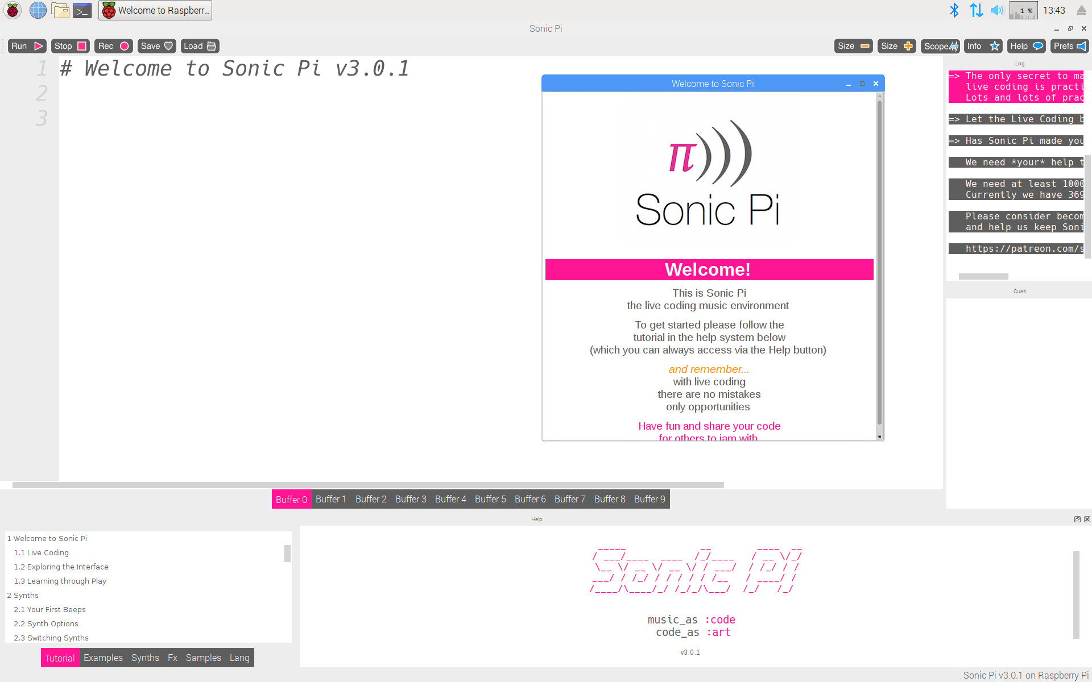Open the network status tray icon

976,10
